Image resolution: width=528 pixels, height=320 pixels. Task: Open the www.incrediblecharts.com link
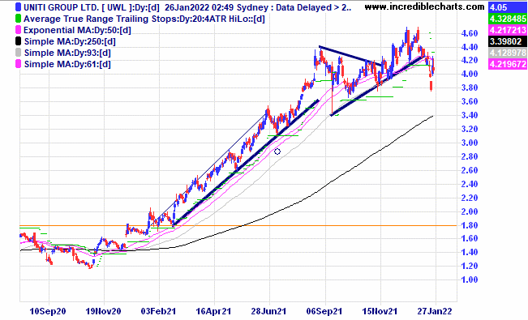(x=424, y=6)
